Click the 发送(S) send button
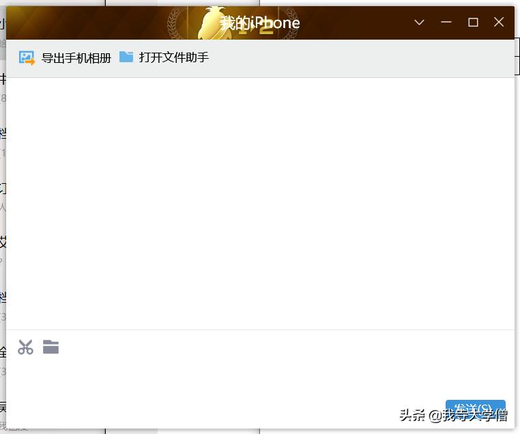 pos(475,409)
